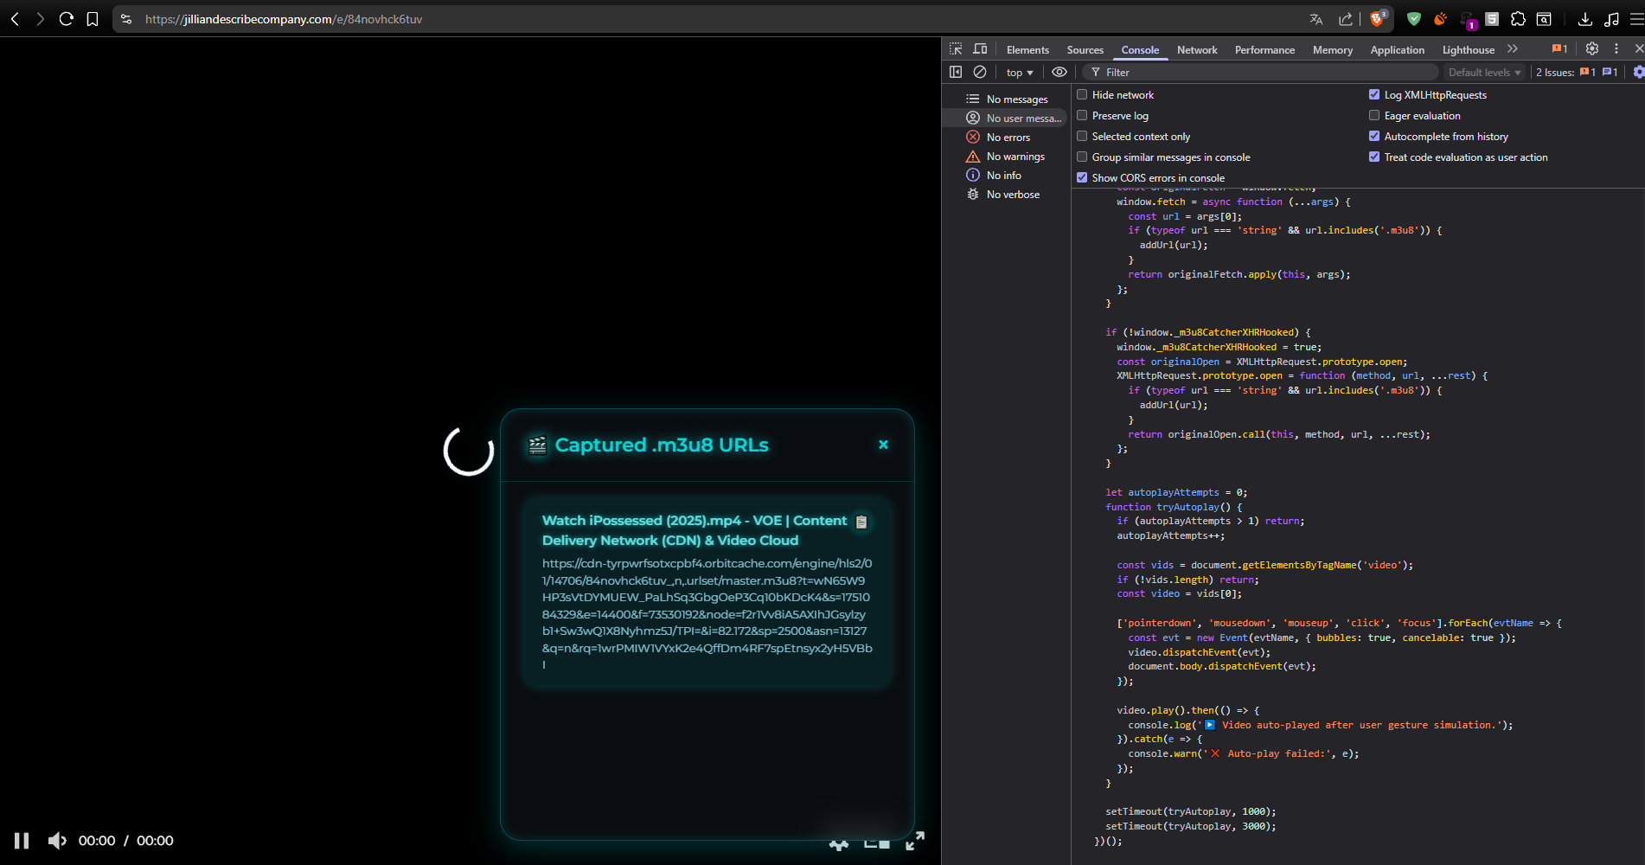
Task: Enable the Preserve log checkbox
Action: tap(1082, 116)
